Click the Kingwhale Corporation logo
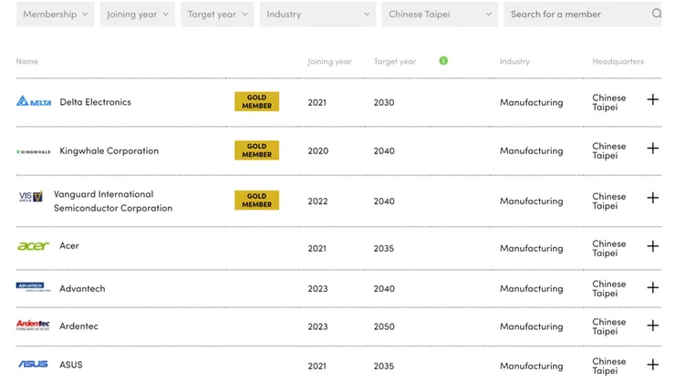The width and height of the screenshot is (675, 382). [33, 151]
